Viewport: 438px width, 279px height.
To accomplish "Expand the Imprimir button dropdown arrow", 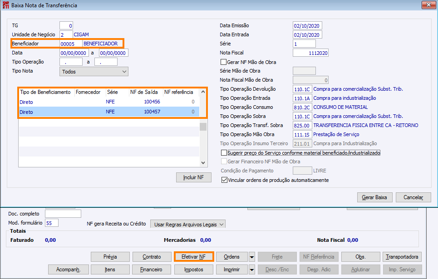I will [252, 269].
